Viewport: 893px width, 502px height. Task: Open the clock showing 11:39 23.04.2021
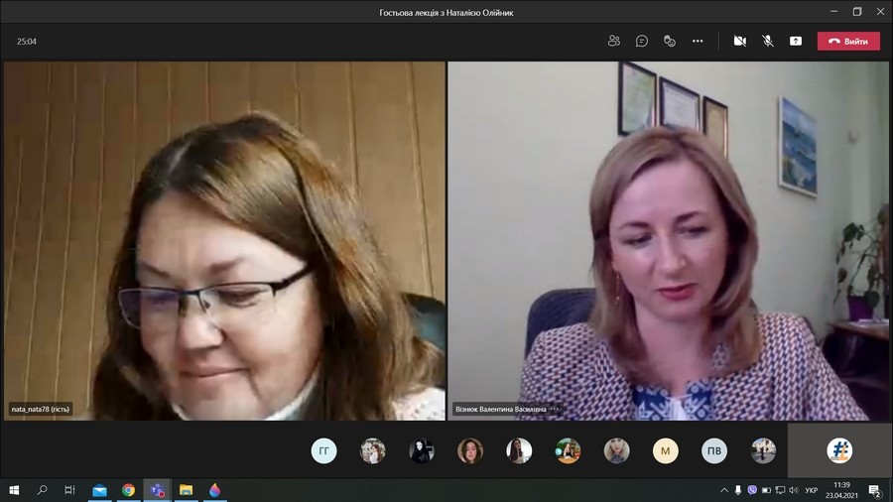tap(841, 490)
